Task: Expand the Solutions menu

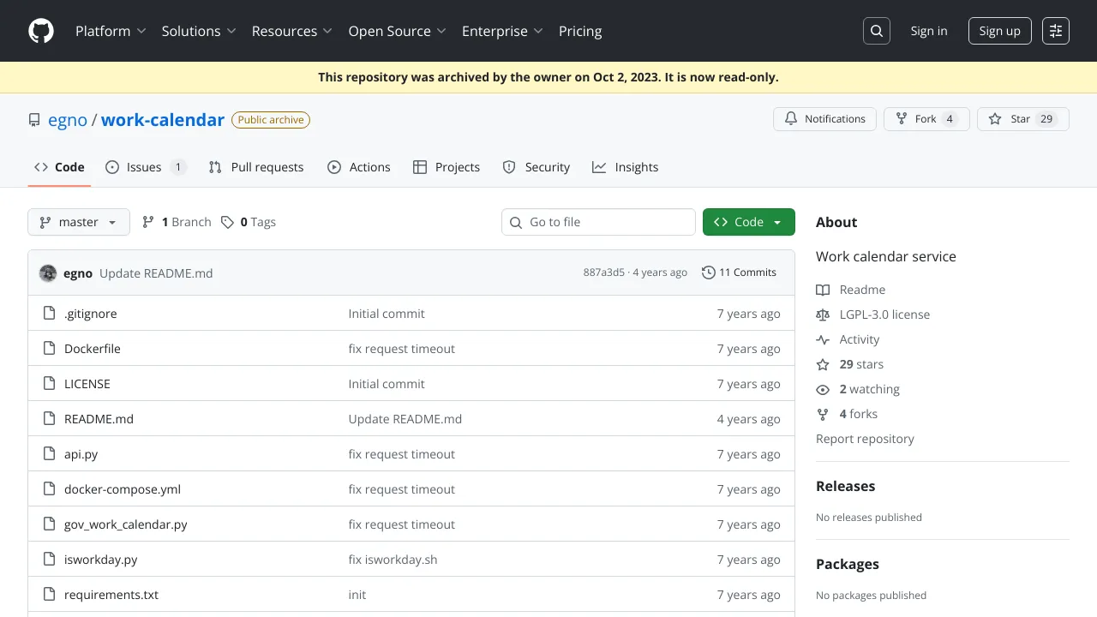Action: point(198,31)
